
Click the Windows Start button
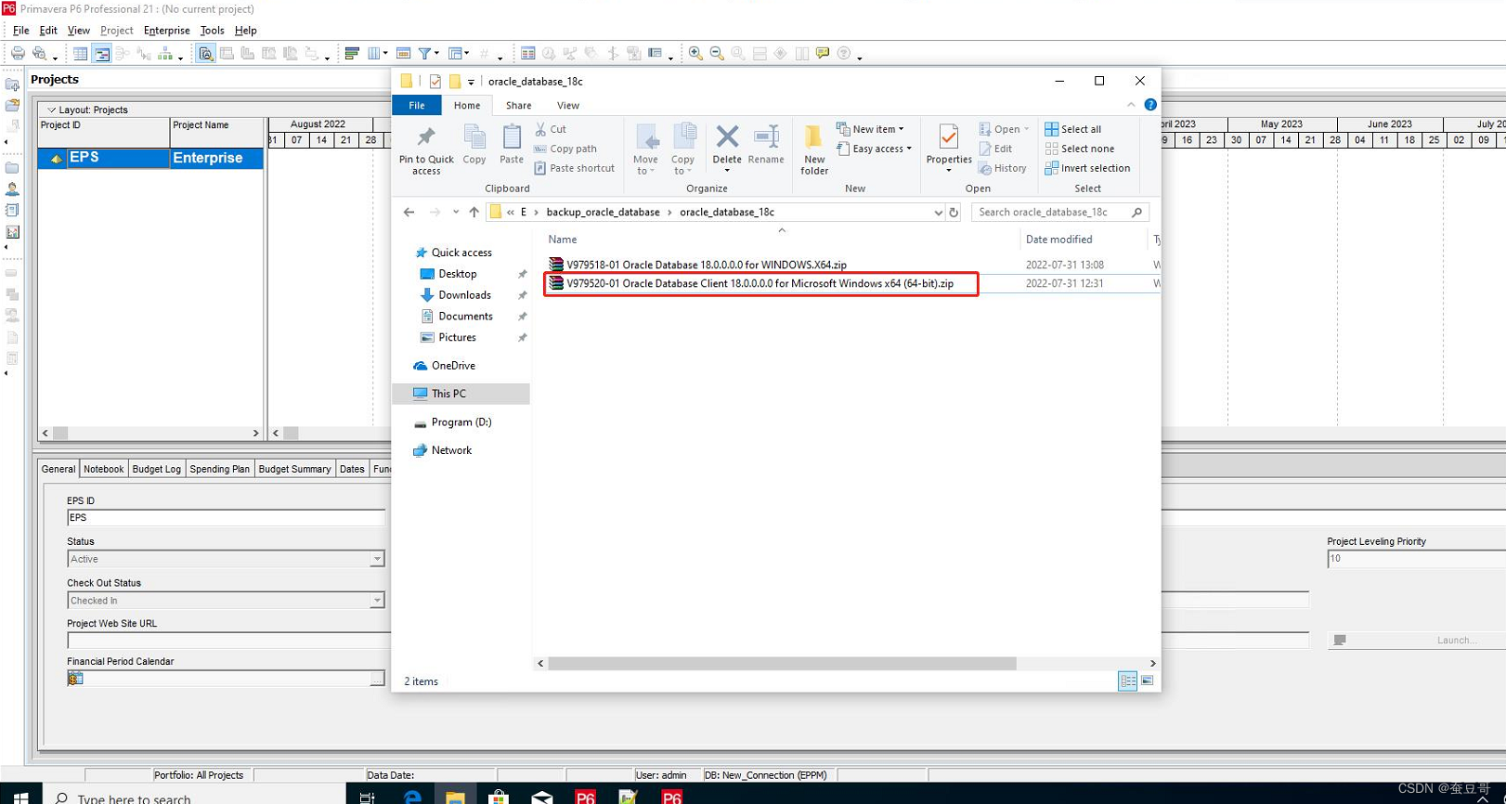[20, 797]
